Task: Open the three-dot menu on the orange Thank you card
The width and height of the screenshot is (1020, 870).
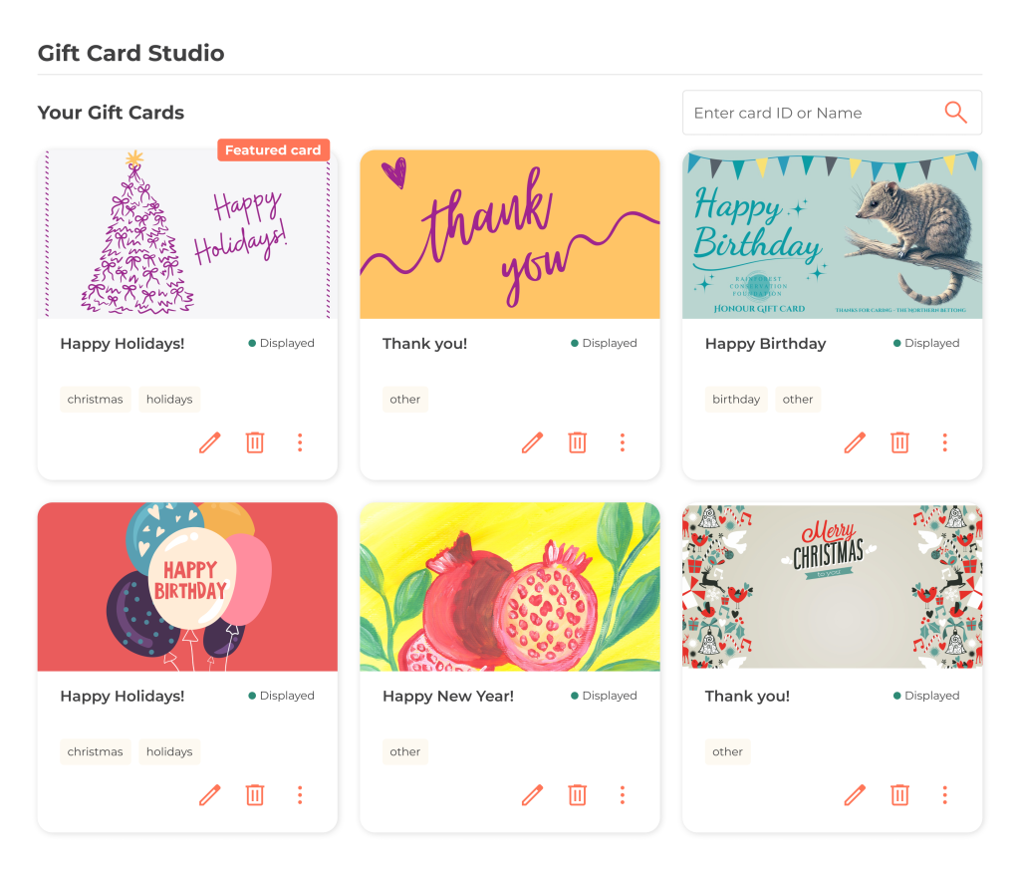Action: [x=623, y=442]
